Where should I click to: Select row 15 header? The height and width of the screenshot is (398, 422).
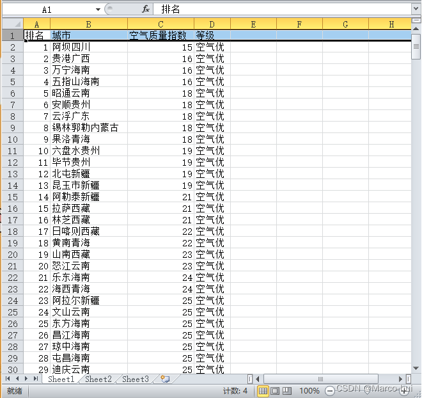[x=13, y=197]
